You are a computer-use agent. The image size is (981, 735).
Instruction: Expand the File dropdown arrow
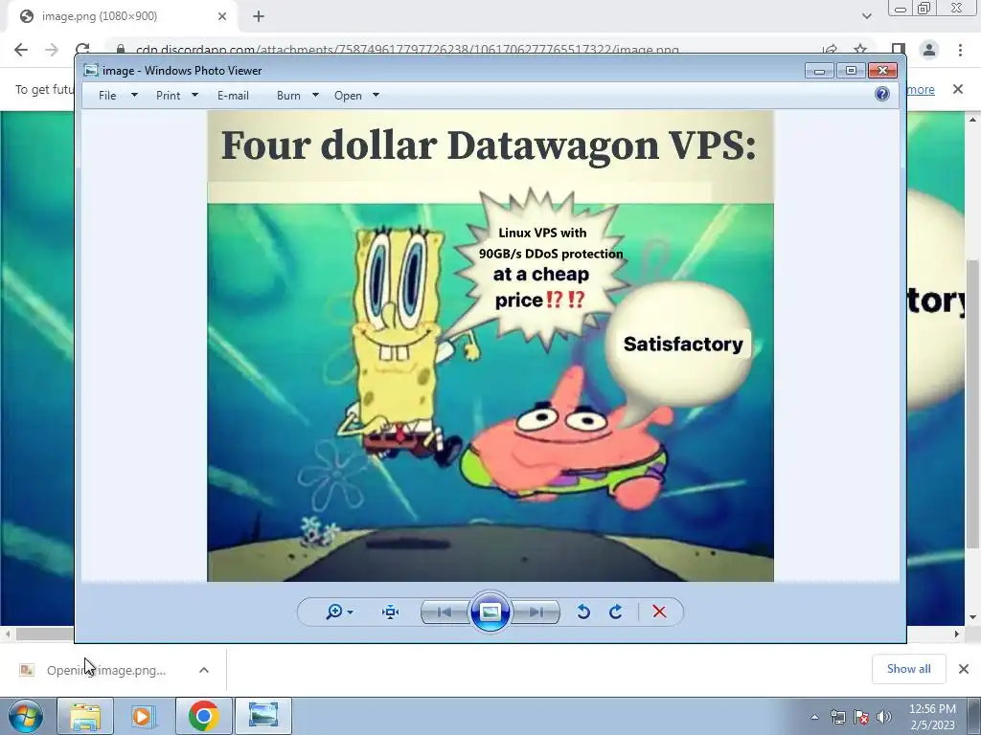click(134, 95)
